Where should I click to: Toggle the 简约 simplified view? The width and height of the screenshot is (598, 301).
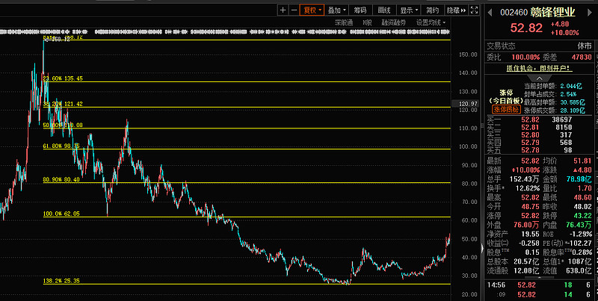pyautogui.click(x=432, y=10)
